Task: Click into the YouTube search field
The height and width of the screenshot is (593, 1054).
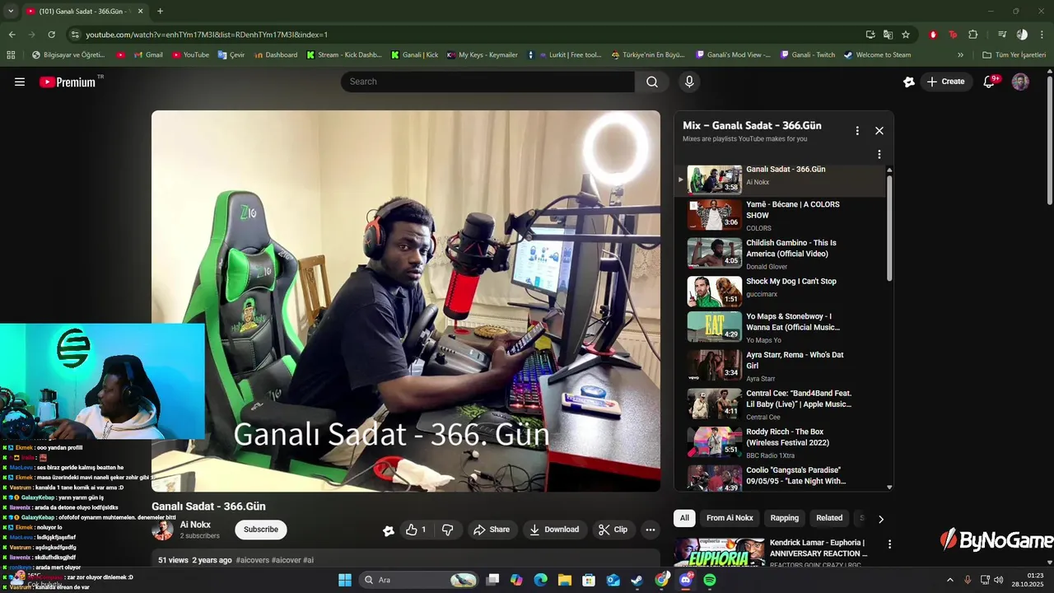Action: [487, 82]
